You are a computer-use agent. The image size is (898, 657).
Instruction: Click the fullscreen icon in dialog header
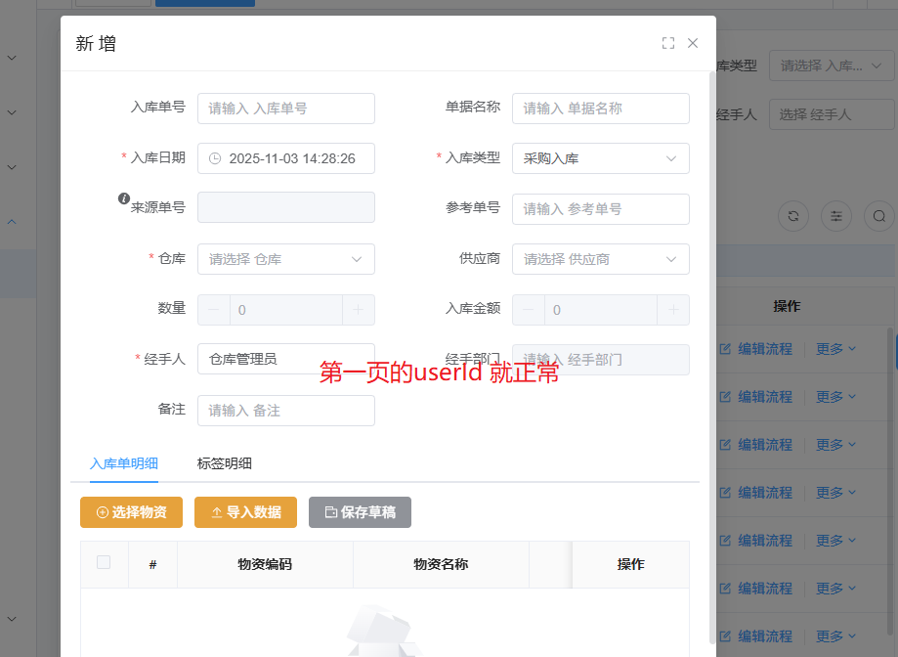(x=668, y=43)
